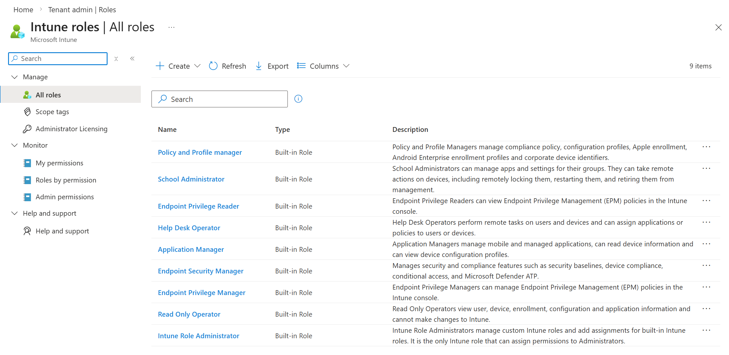The height and width of the screenshot is (355, 729).
Task: Collapse the Monitor section
Action: (14, 145)
